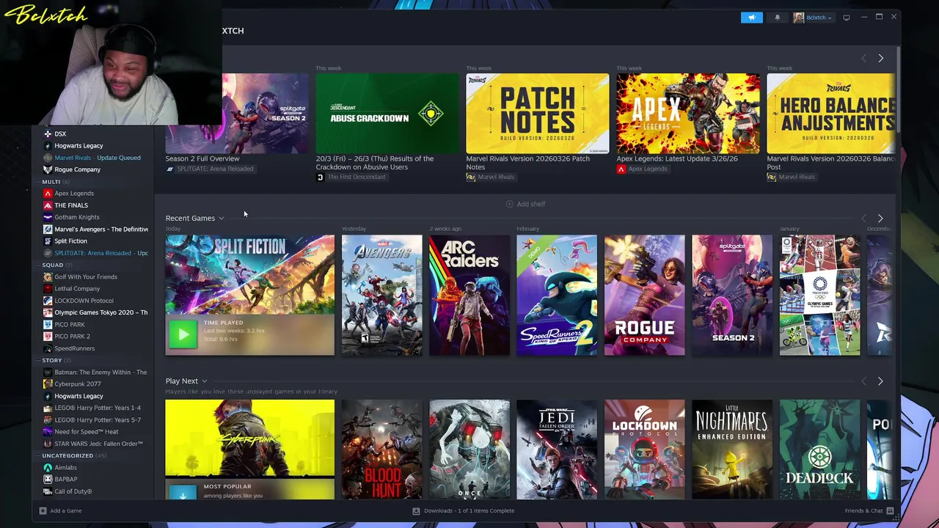Open the SpeedRunners 2 cover art
The image size is (939, 528).
[x=557, y=295]
